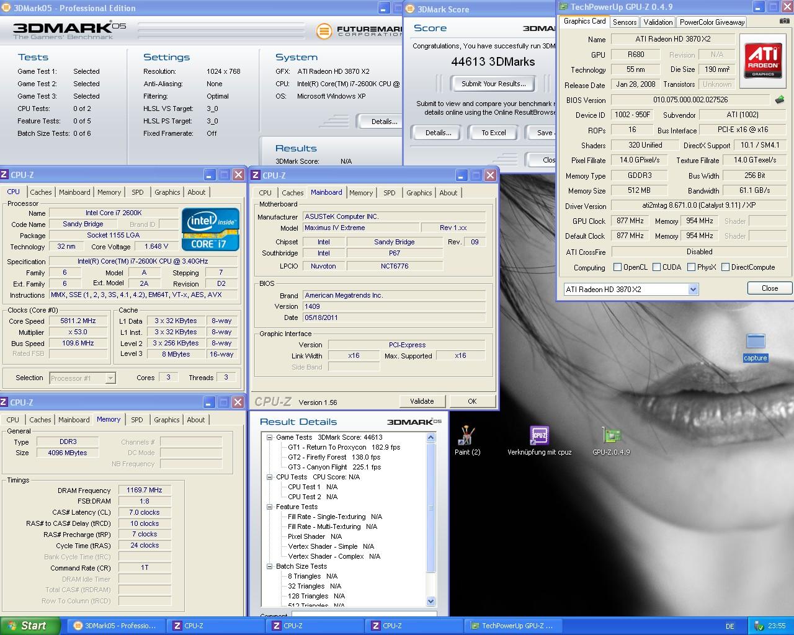The width and height of the screenshot is (794, 635).
Task: Enable the OpenCL checkbox
Action: tap(617, 267)
